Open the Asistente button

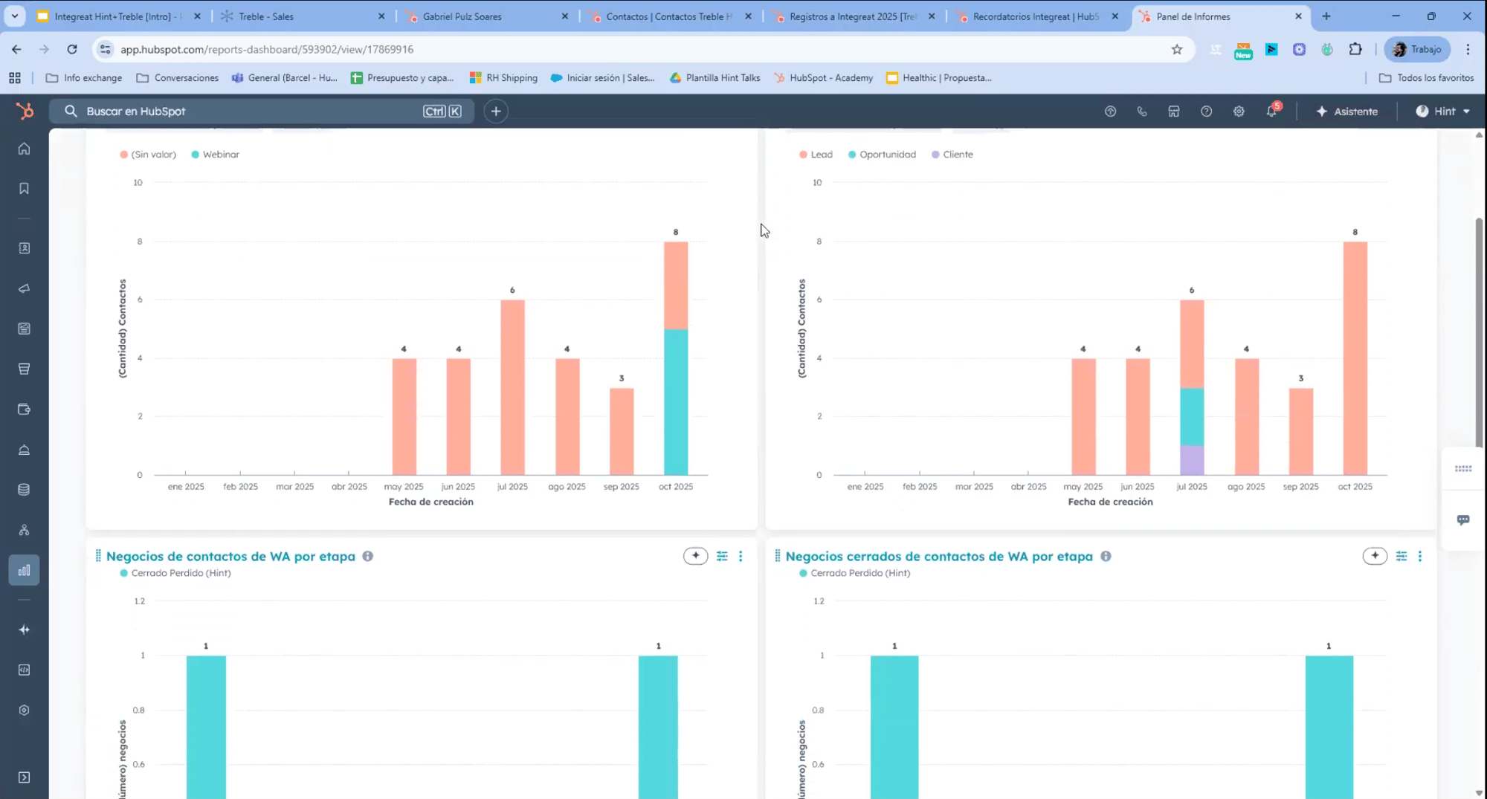tap(1346, 111)
